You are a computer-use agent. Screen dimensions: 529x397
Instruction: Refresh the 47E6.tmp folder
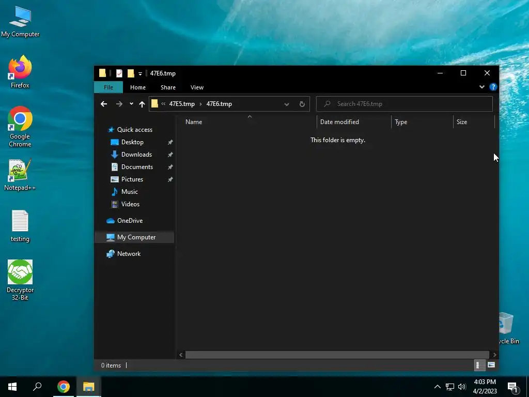pyautogui.click(x=302, y=104)
